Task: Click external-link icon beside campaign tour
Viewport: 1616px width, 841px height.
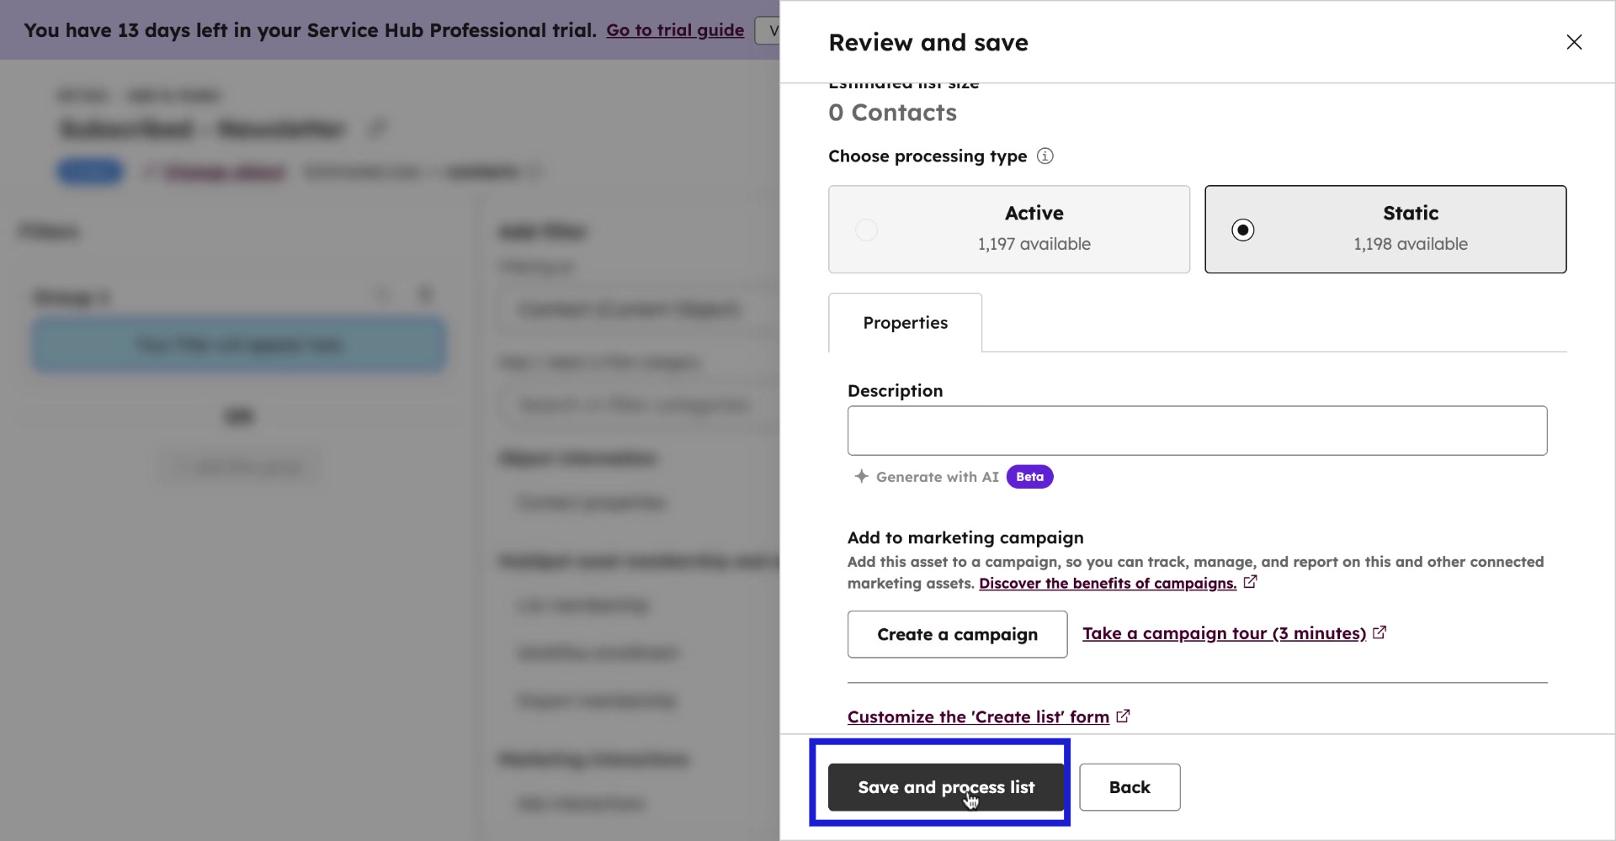Action: (x=1379, y=632)
